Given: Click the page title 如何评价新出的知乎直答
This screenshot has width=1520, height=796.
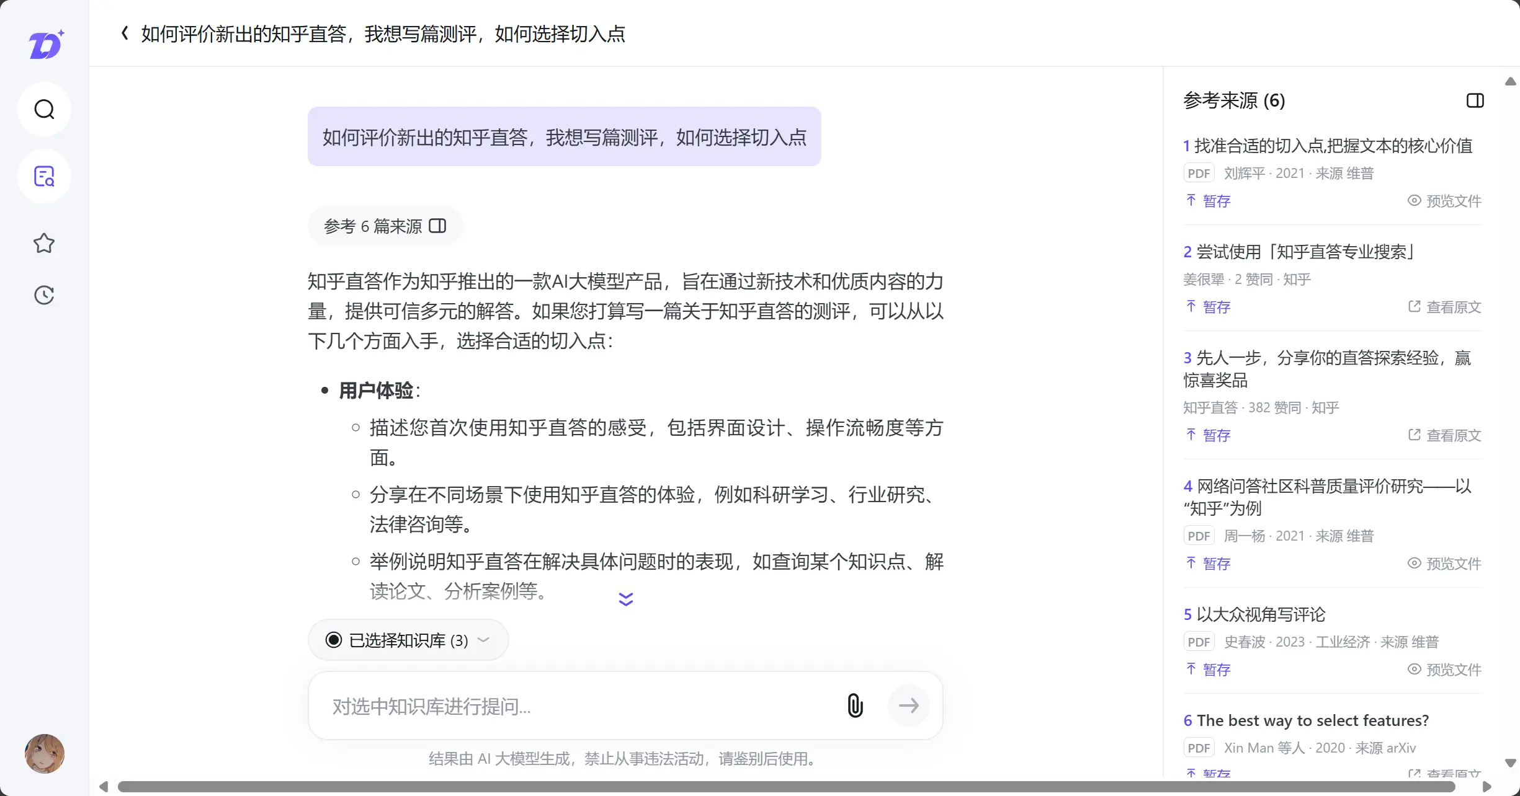Looking at the screenshot, I should click(x=383, y=33).
